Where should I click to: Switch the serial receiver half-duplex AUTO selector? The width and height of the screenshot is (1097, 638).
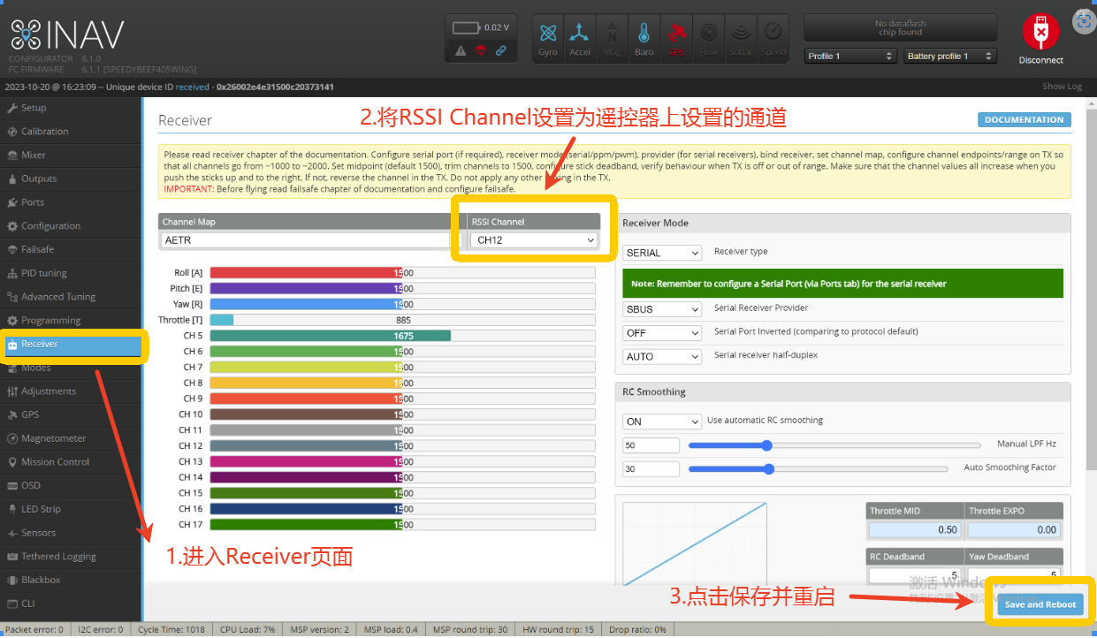(x=662, y=357)
